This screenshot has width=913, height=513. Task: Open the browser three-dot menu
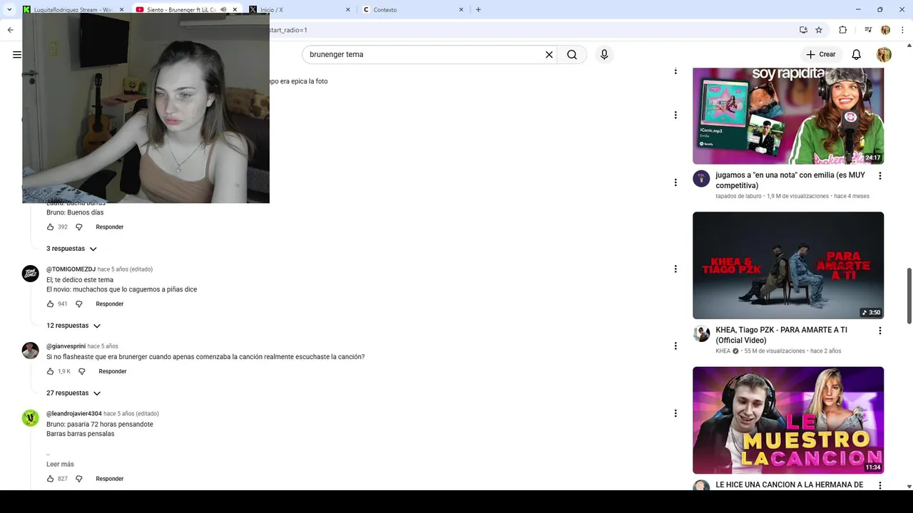point(904,30)
